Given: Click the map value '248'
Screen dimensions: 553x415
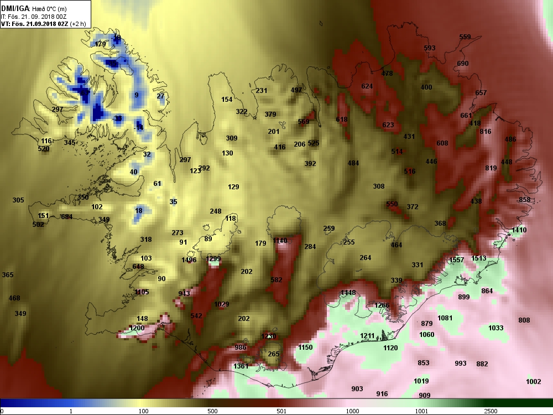Looking at the screenshot, I should point(216,211).
